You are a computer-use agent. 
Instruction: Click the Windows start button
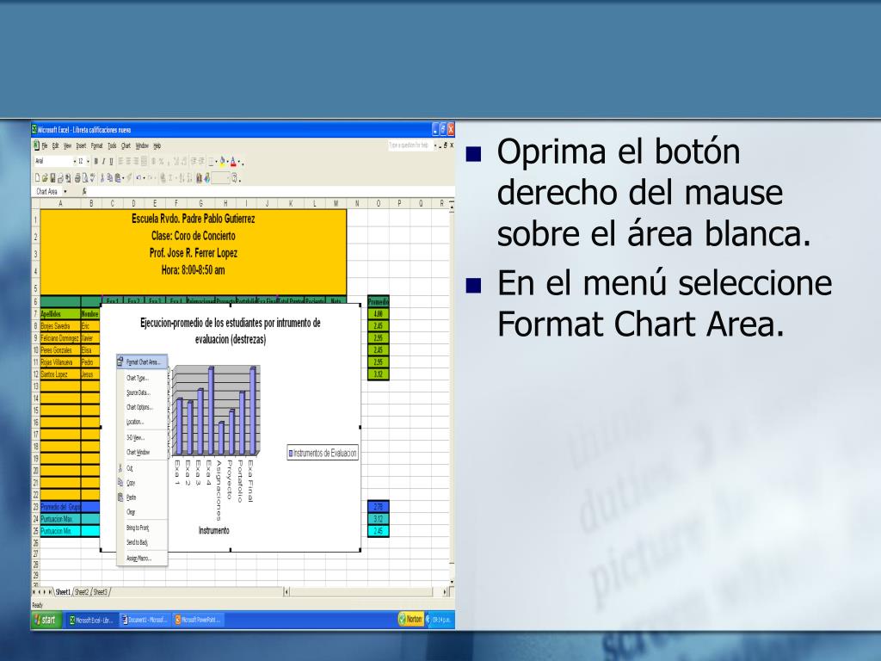[x=46, y=620]
